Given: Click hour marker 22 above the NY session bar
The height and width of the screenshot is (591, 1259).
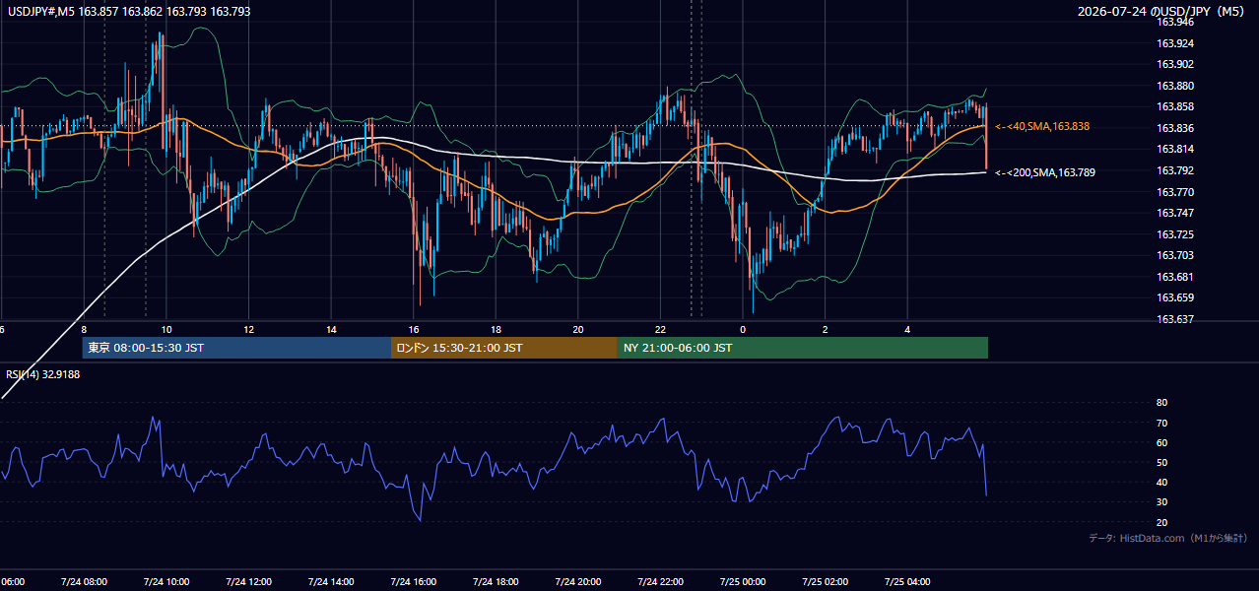Looking at the screenshot, I should pos(660,330).
